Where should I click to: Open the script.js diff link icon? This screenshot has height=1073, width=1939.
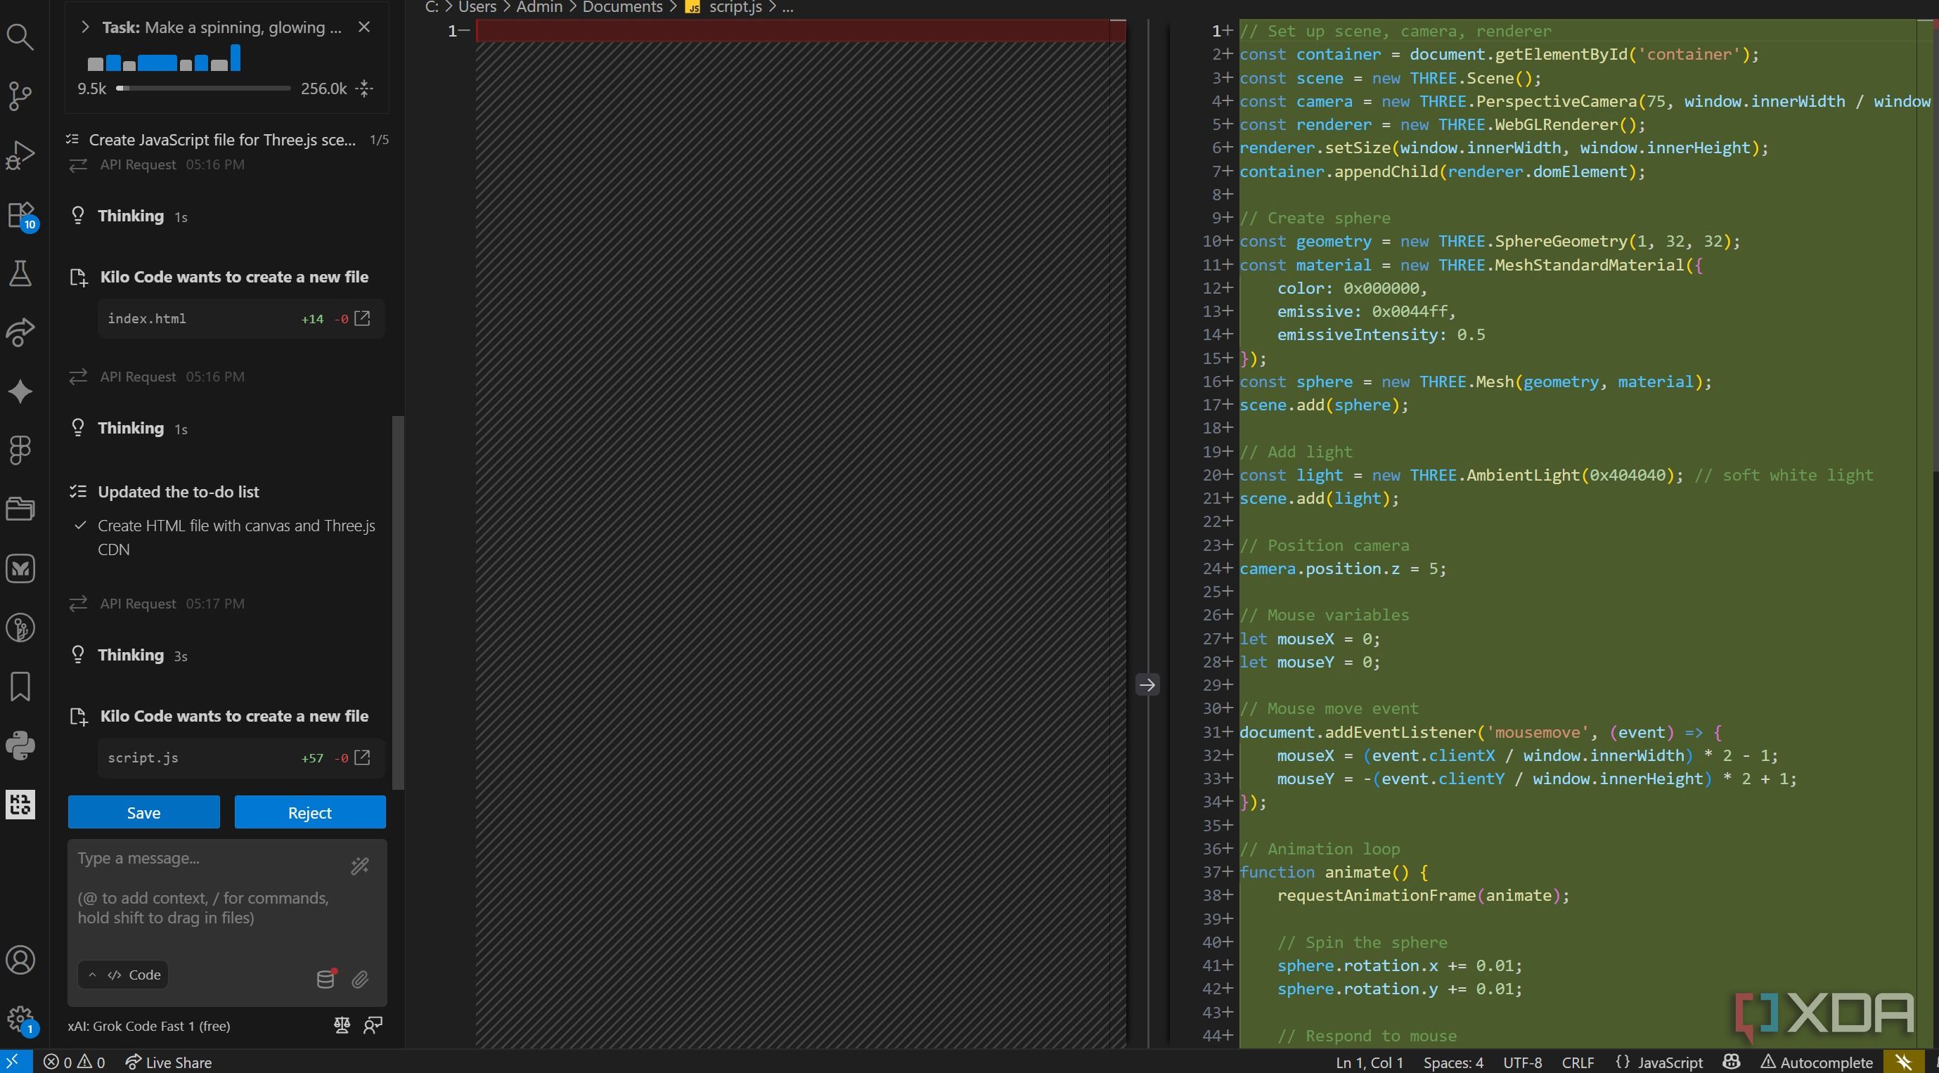(x=362, y=757)
